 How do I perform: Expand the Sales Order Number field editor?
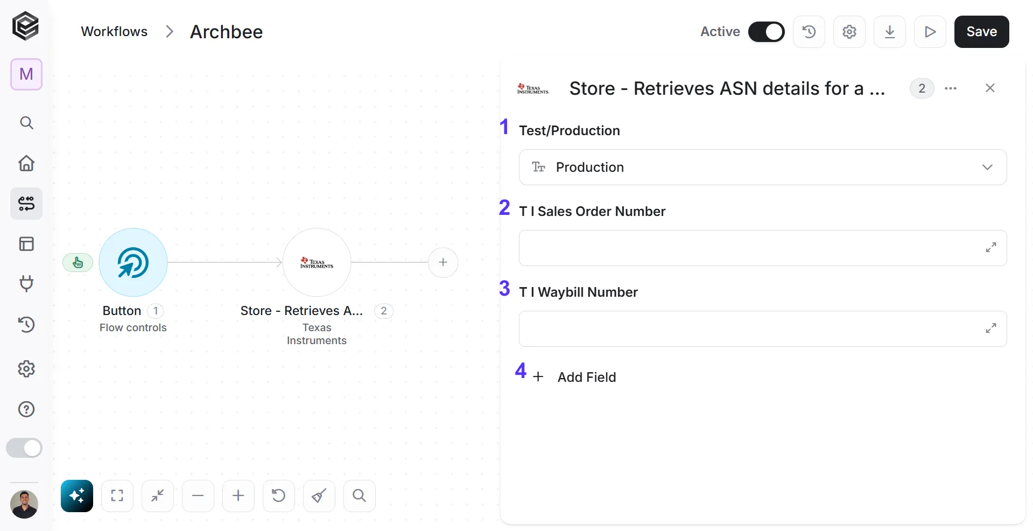991,248
